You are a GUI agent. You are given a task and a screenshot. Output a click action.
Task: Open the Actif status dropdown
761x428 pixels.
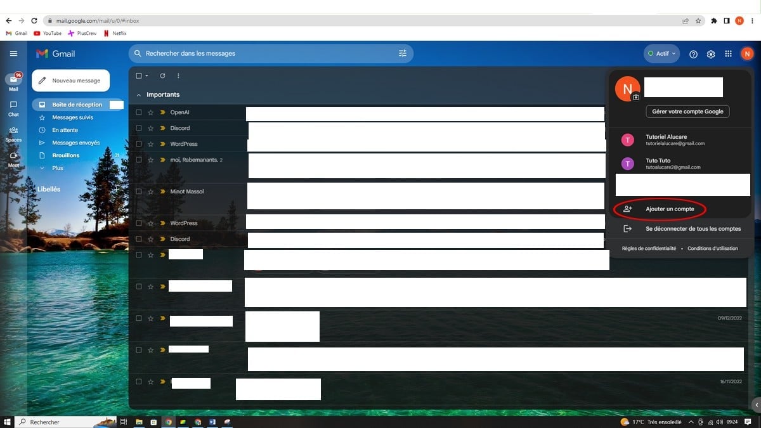click(x=661, y=54)
